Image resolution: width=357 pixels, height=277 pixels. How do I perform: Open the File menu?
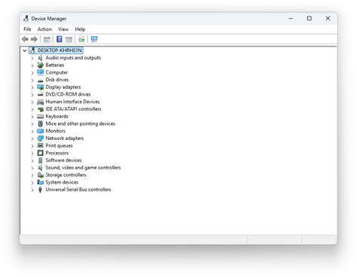(x=27, y=29)
